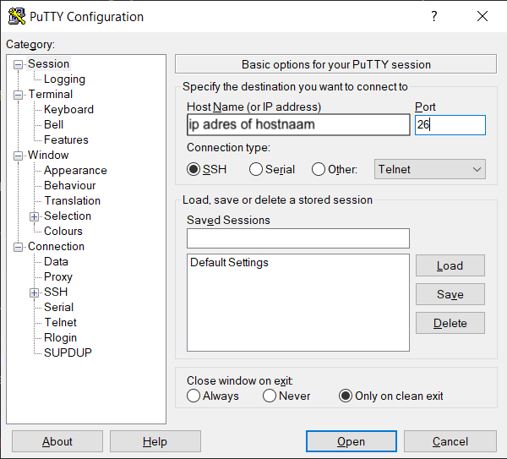
Task: Open the Telnet protocol dropdown
Action: pos(430,169)
